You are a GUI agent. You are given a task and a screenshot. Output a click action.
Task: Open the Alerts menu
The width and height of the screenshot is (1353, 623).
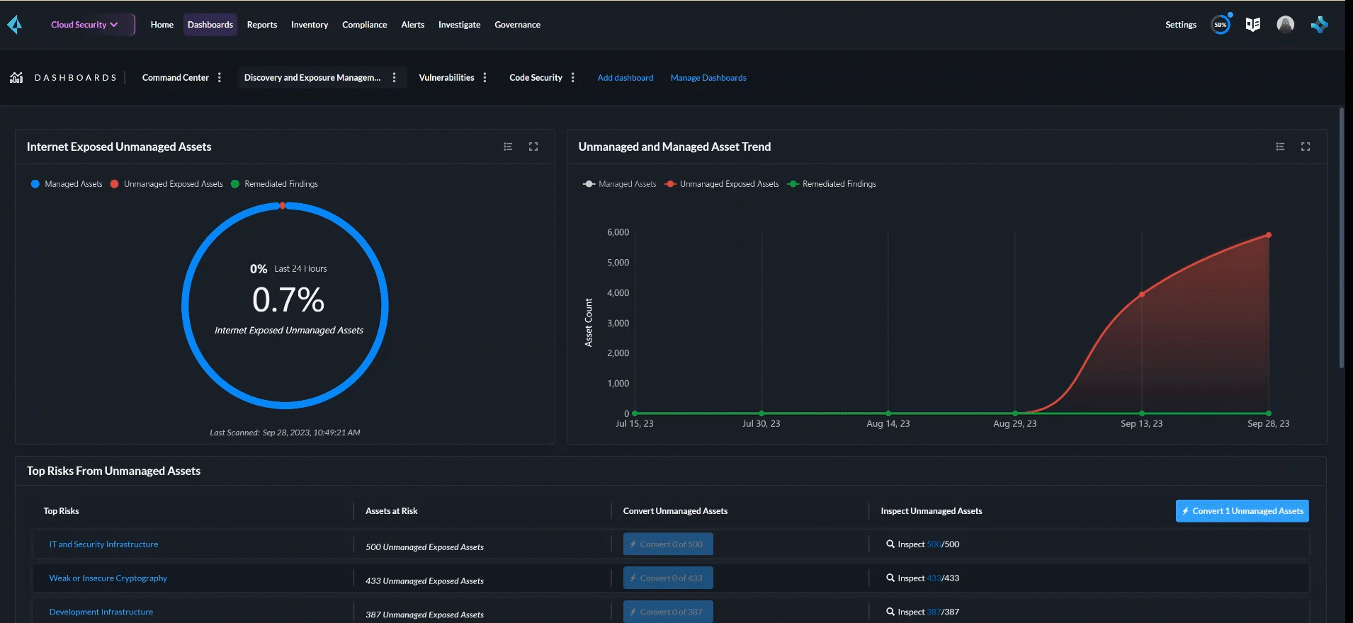click(413, 25)
